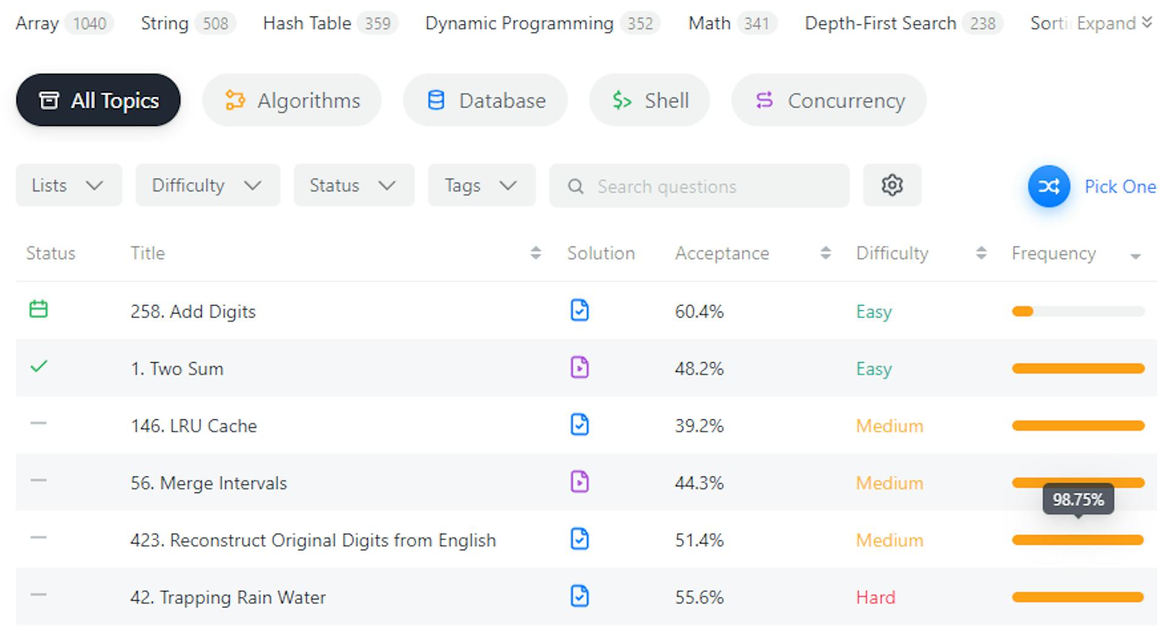Open the Difficulty dropdown filter
1169x633 pixels.
click(x=207, y=185)
